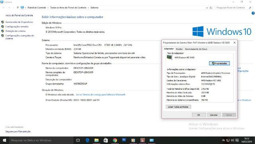Open the Control Panel help icon

click(x=253, y=13)
